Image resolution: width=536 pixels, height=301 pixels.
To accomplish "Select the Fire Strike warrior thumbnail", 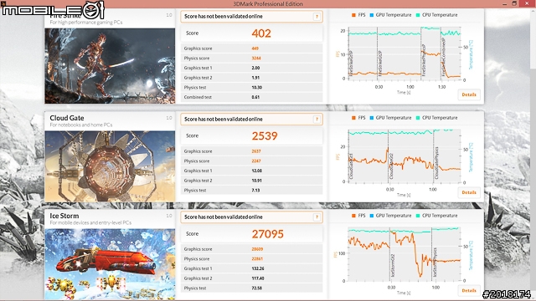I will click(x=110, y=66).
